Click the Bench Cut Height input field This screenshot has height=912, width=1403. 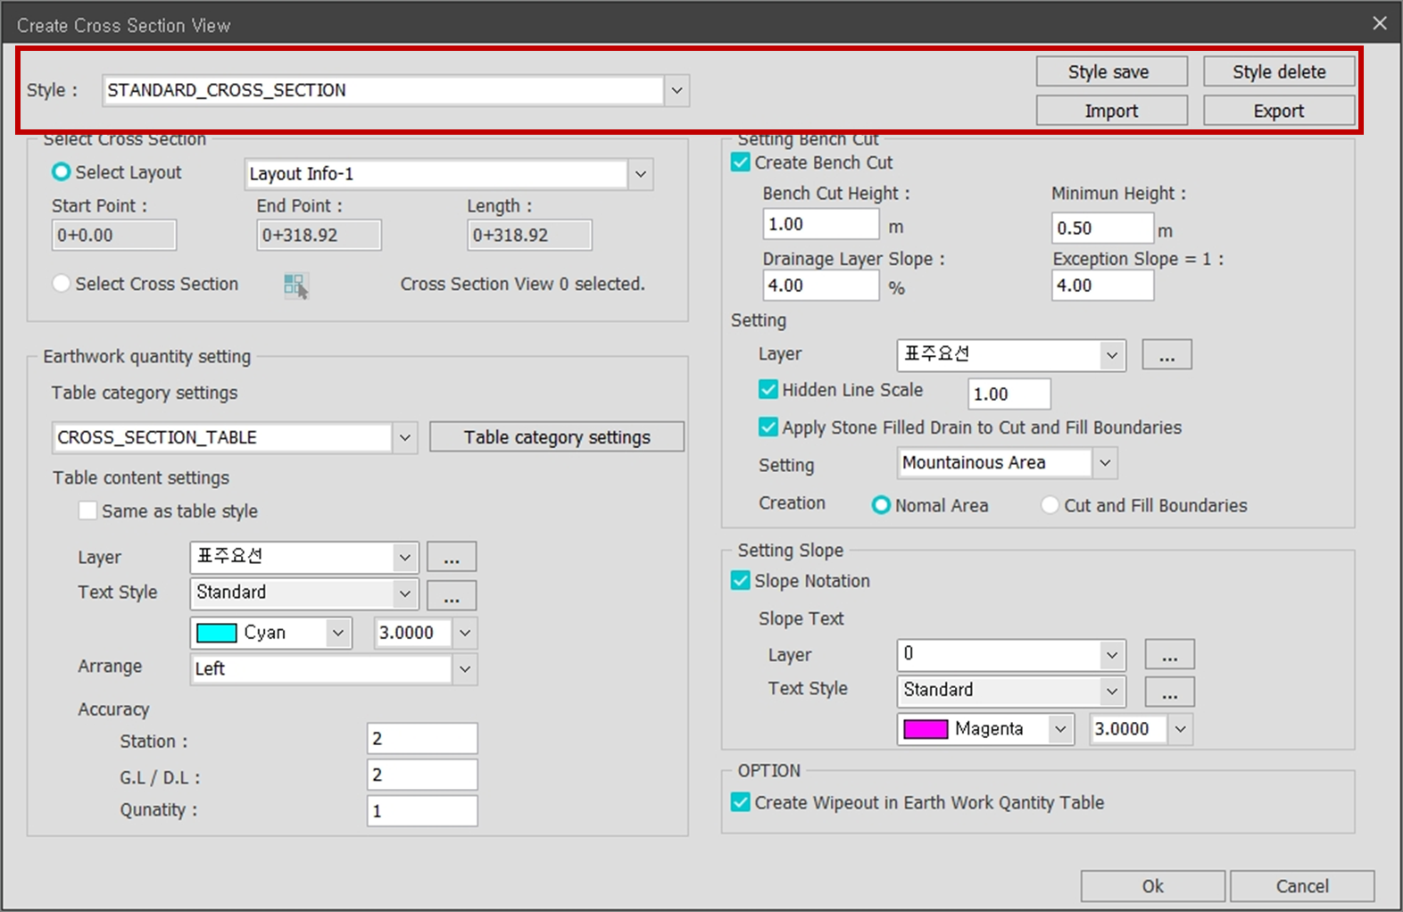pos(821,224)
